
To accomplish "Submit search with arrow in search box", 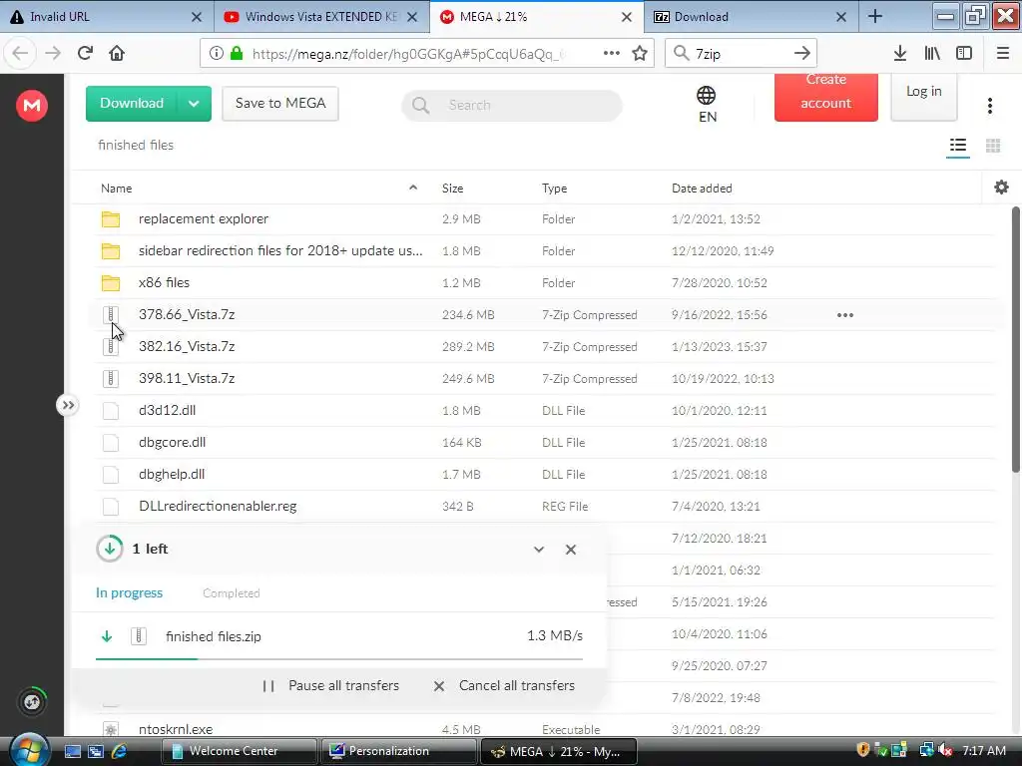I will 802,54.
